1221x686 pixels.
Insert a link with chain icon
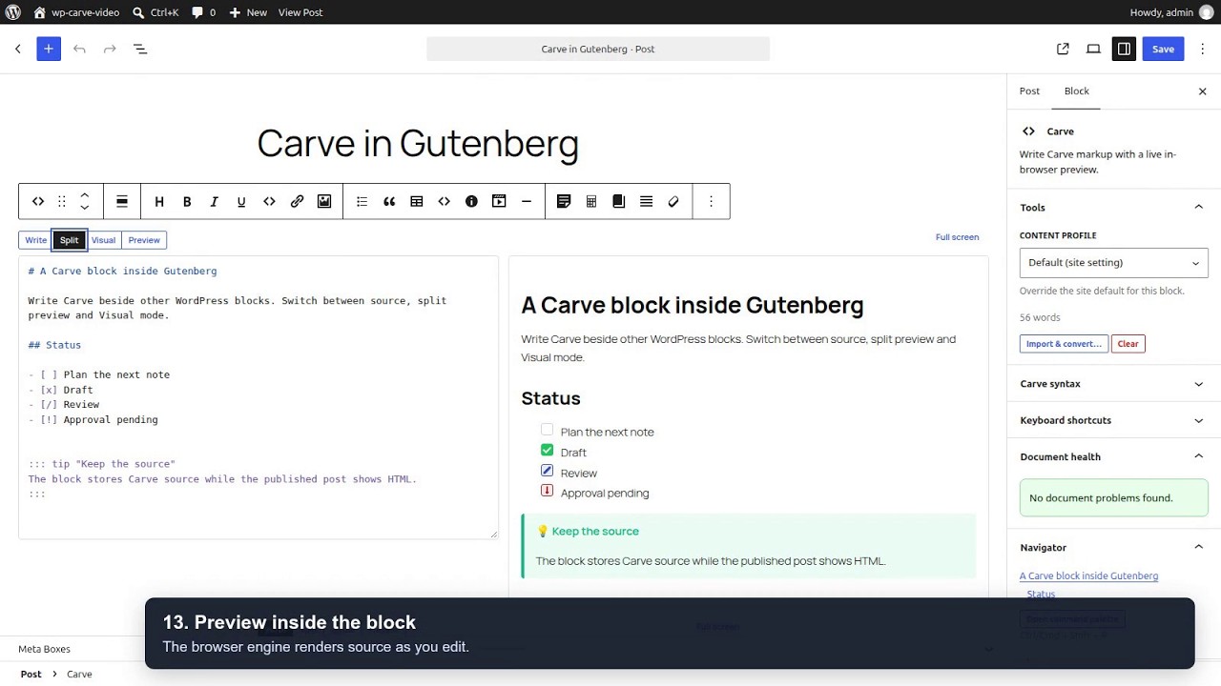297,201
